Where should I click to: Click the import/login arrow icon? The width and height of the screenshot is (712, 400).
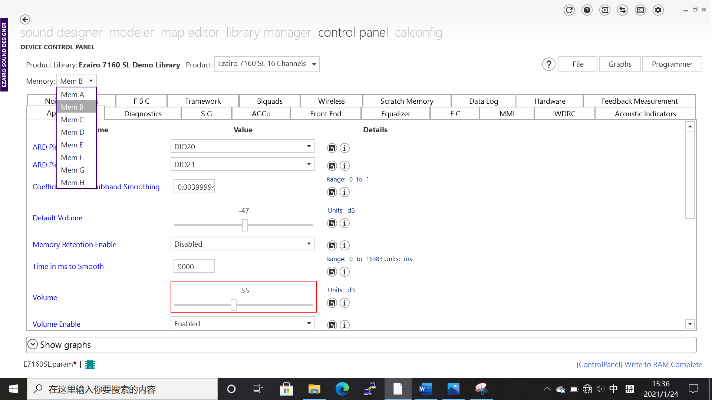tap(605, 10)
